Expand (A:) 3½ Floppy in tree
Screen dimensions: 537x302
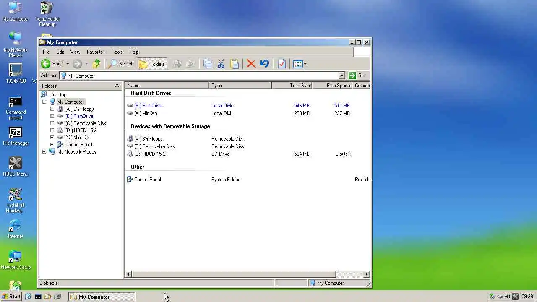52,109
